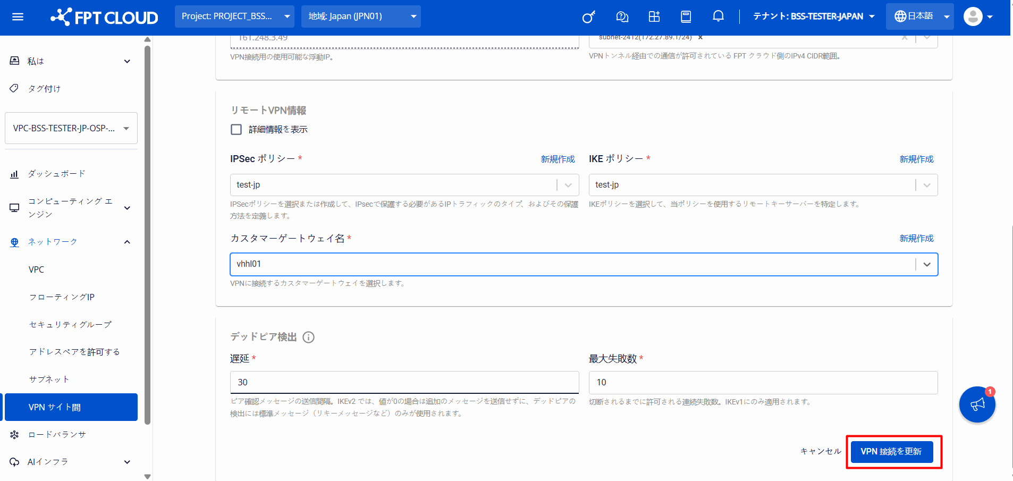Click the FPT Cloud logo

click(104, 17)
